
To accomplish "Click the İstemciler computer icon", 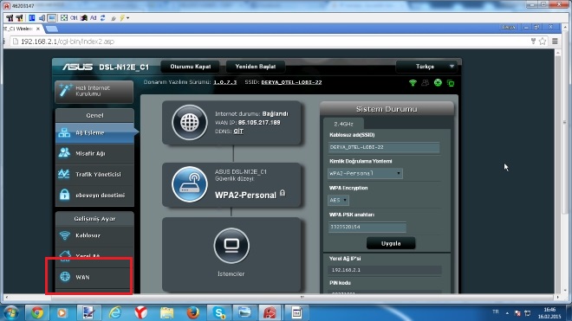I will click(x=231, y=246).
